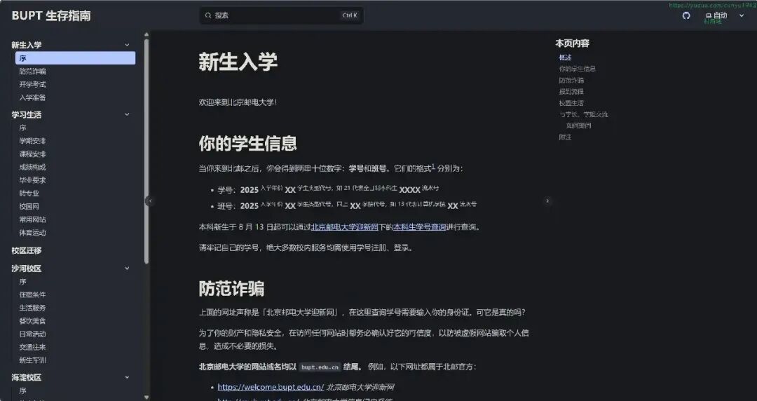Click the 新生入学 sidebar section title
Image resolution: width=757 pixels, height=401 pixels.
pos(27,45)
